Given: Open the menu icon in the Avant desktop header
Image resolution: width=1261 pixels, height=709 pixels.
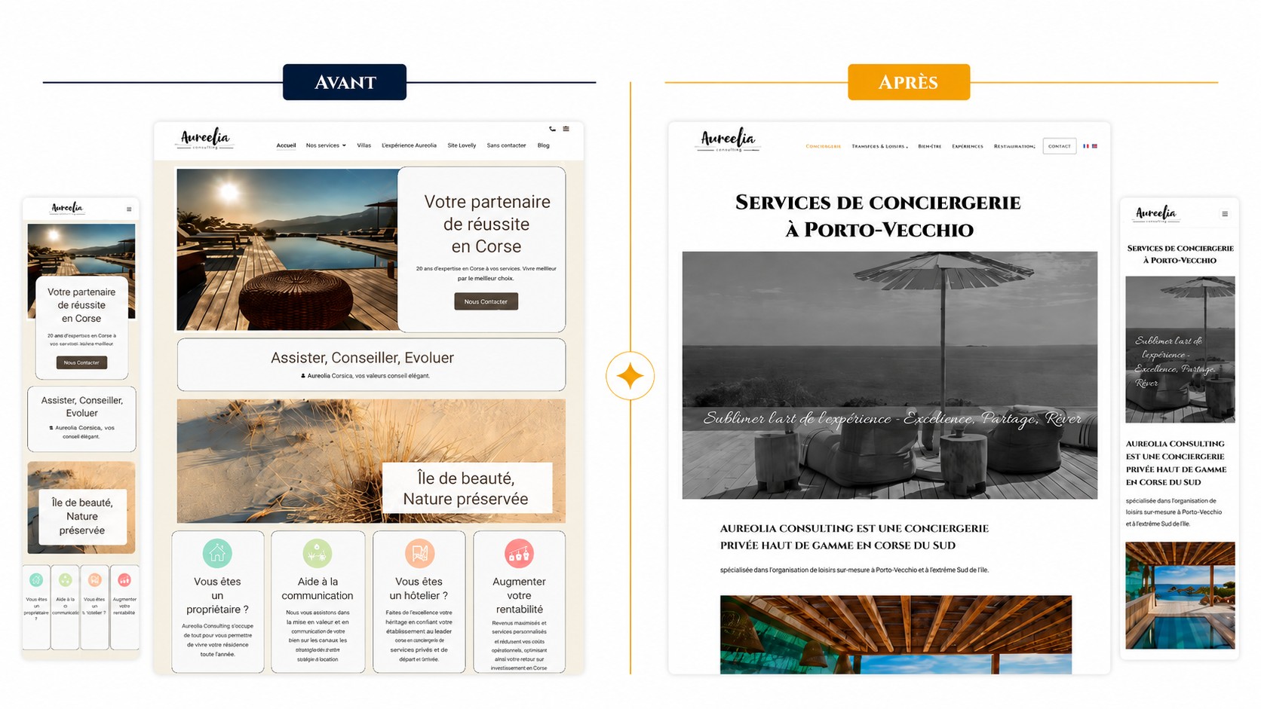Looking at the screenshot, I should [566, 129].
